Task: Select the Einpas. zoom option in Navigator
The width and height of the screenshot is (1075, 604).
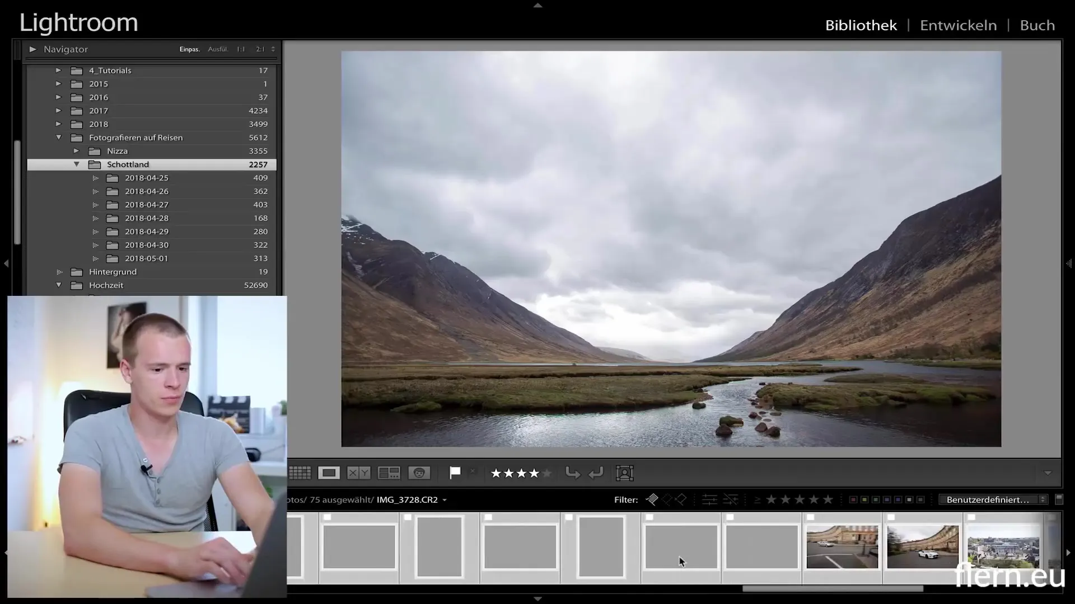Action: pyautogui.click(x=189, y=49)
